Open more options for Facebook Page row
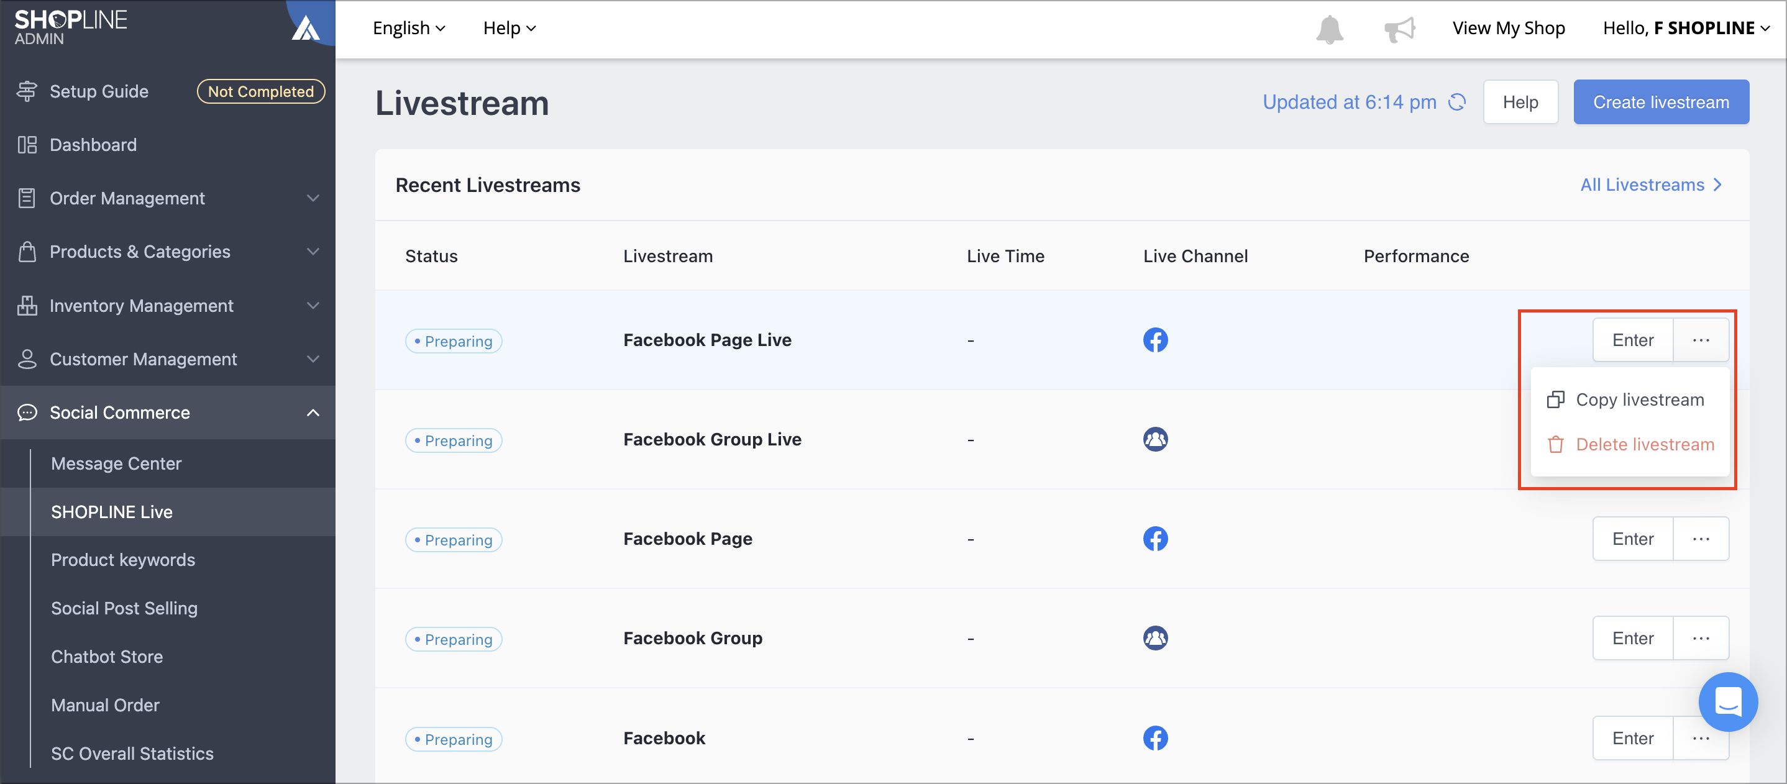The height and width of the screenshot is (784, 1787). click(1700, 539)
